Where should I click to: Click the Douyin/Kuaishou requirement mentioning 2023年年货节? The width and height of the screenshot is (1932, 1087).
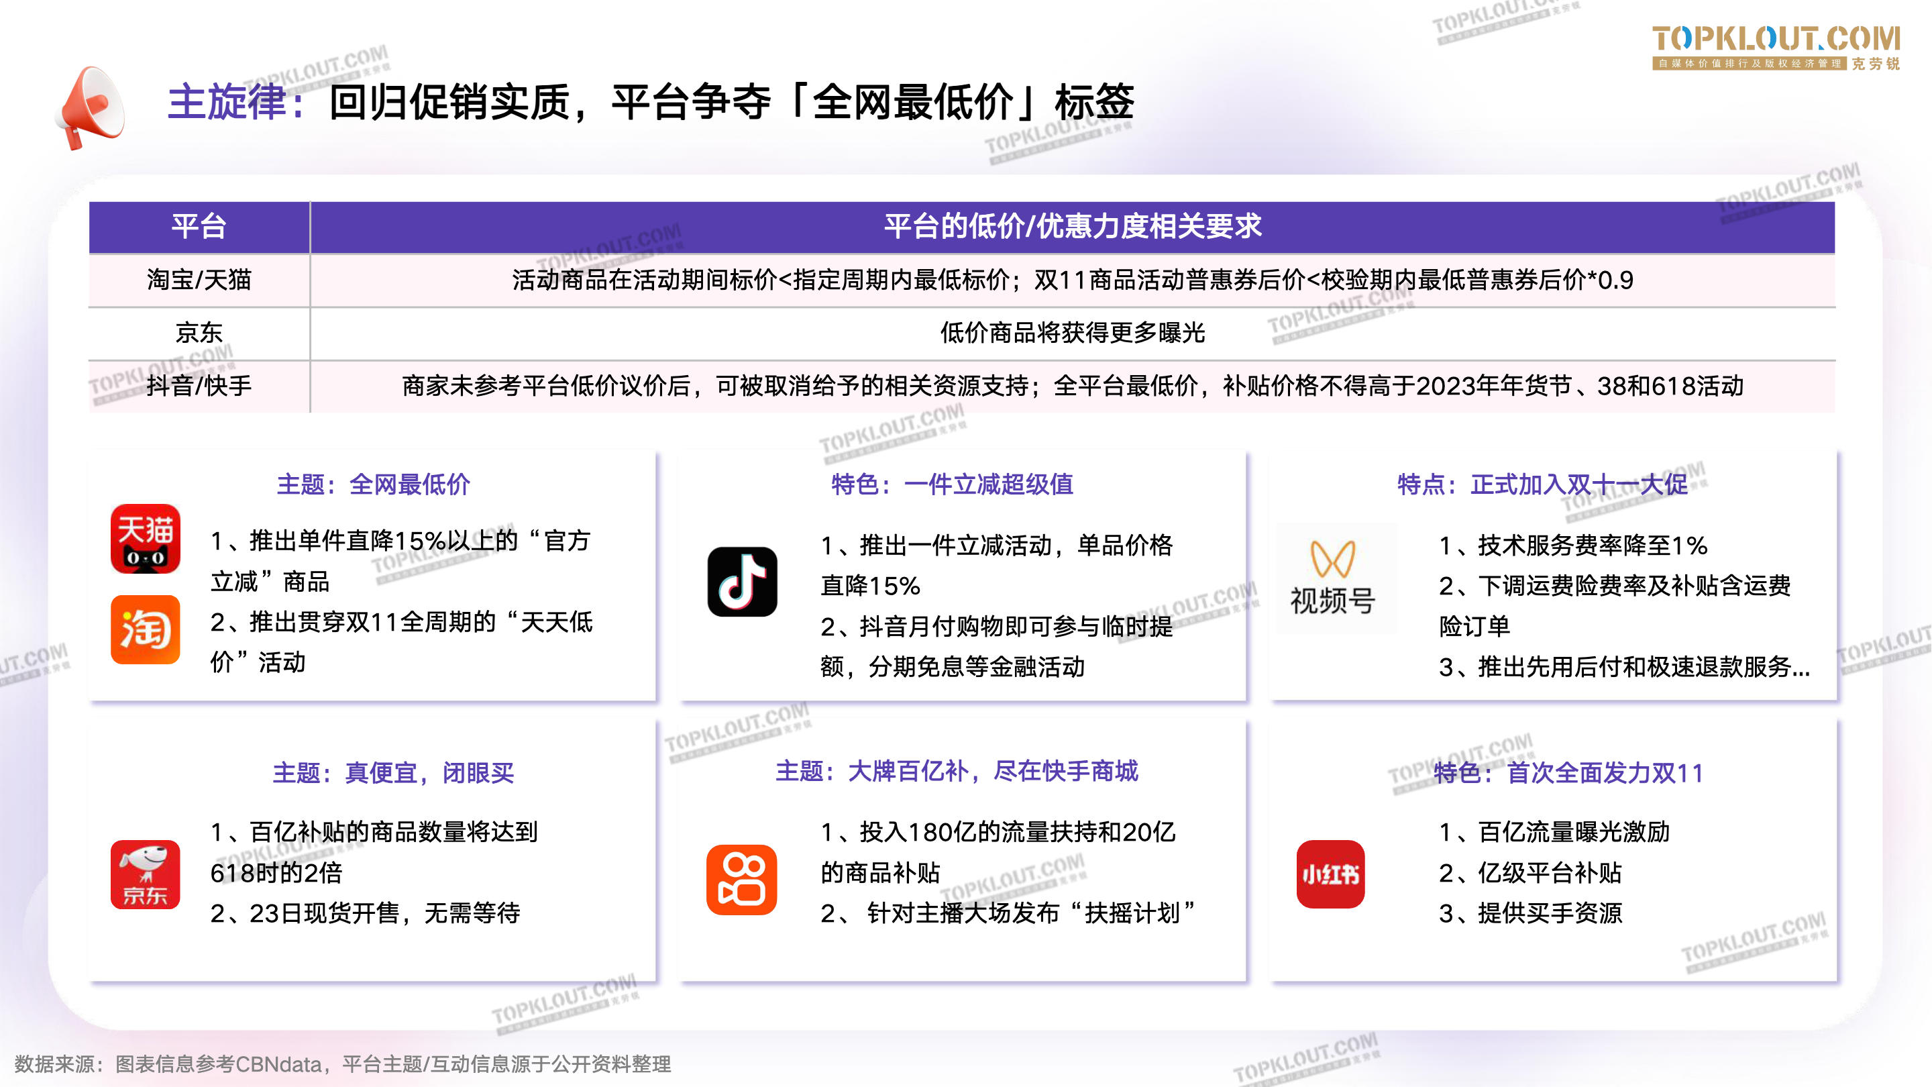click(1073, 386)
